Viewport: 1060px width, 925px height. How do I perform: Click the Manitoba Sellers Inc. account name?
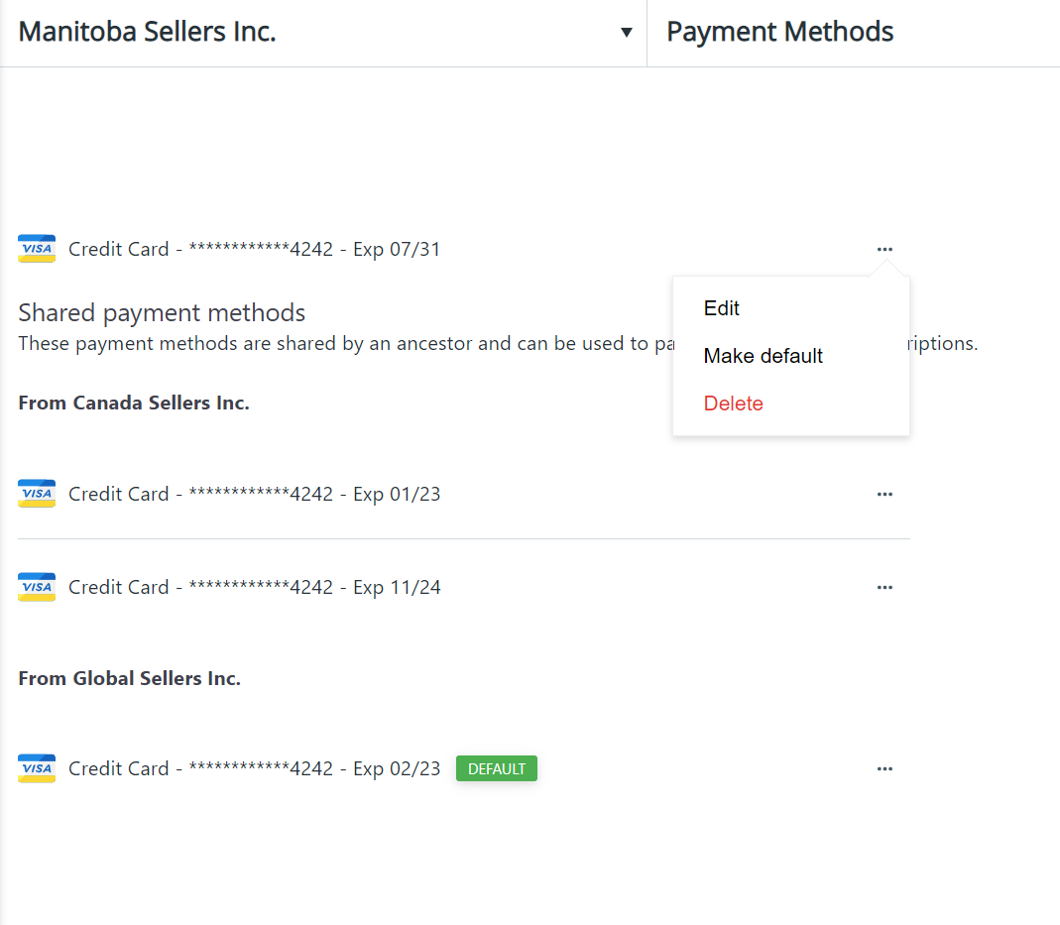(x=148, y=32)
